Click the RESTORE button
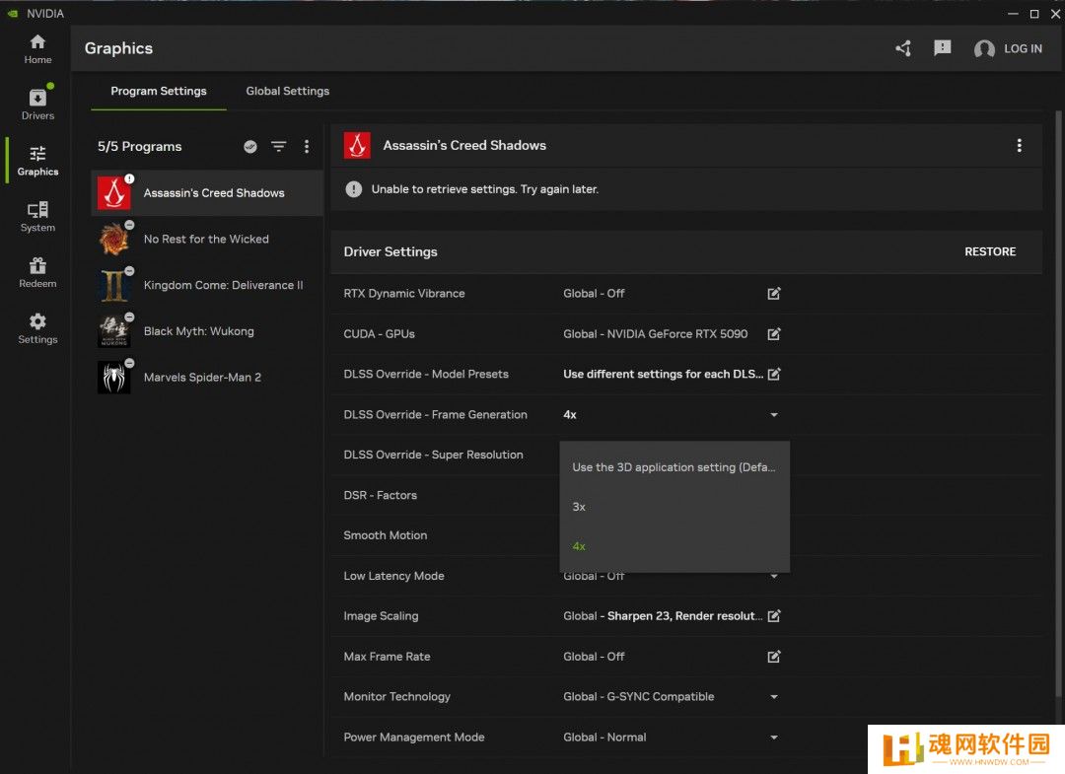1065x774 pixels. pos(990,251)
